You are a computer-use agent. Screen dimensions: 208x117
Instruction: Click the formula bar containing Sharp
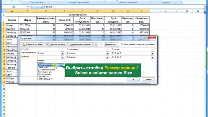click(x=124, y=6)
